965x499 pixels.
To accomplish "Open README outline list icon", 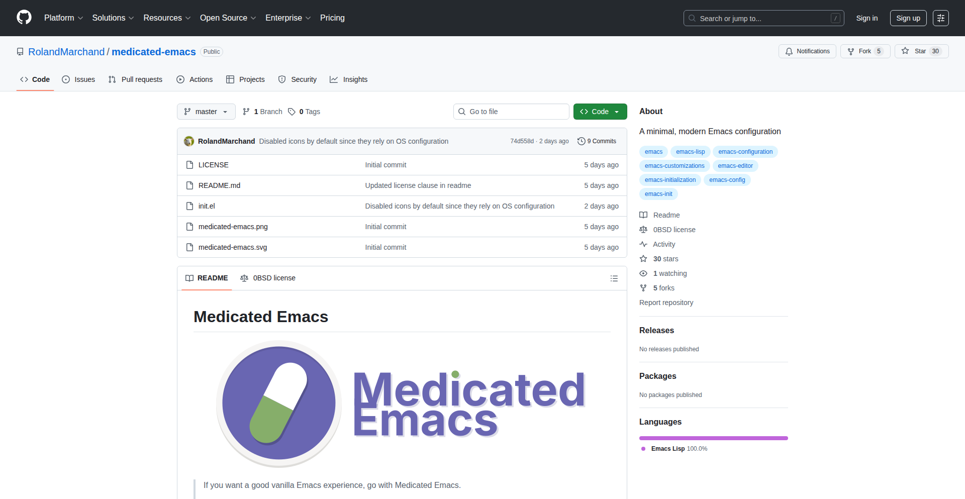I will coord(614,278).
